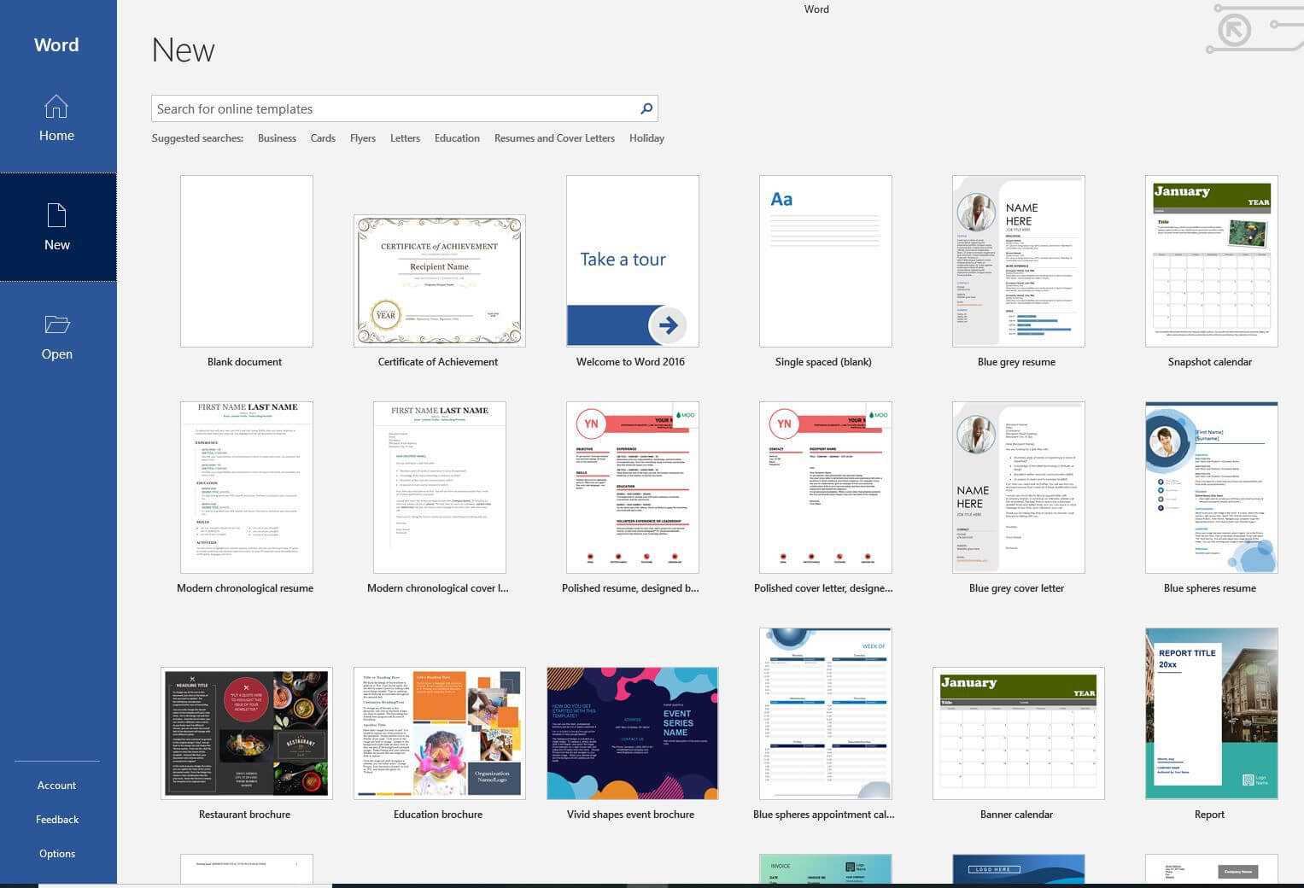Click the 'Snapshot calendar' caption text
The height and width of the screenshot is (888, 1304).
point(1209,362)
